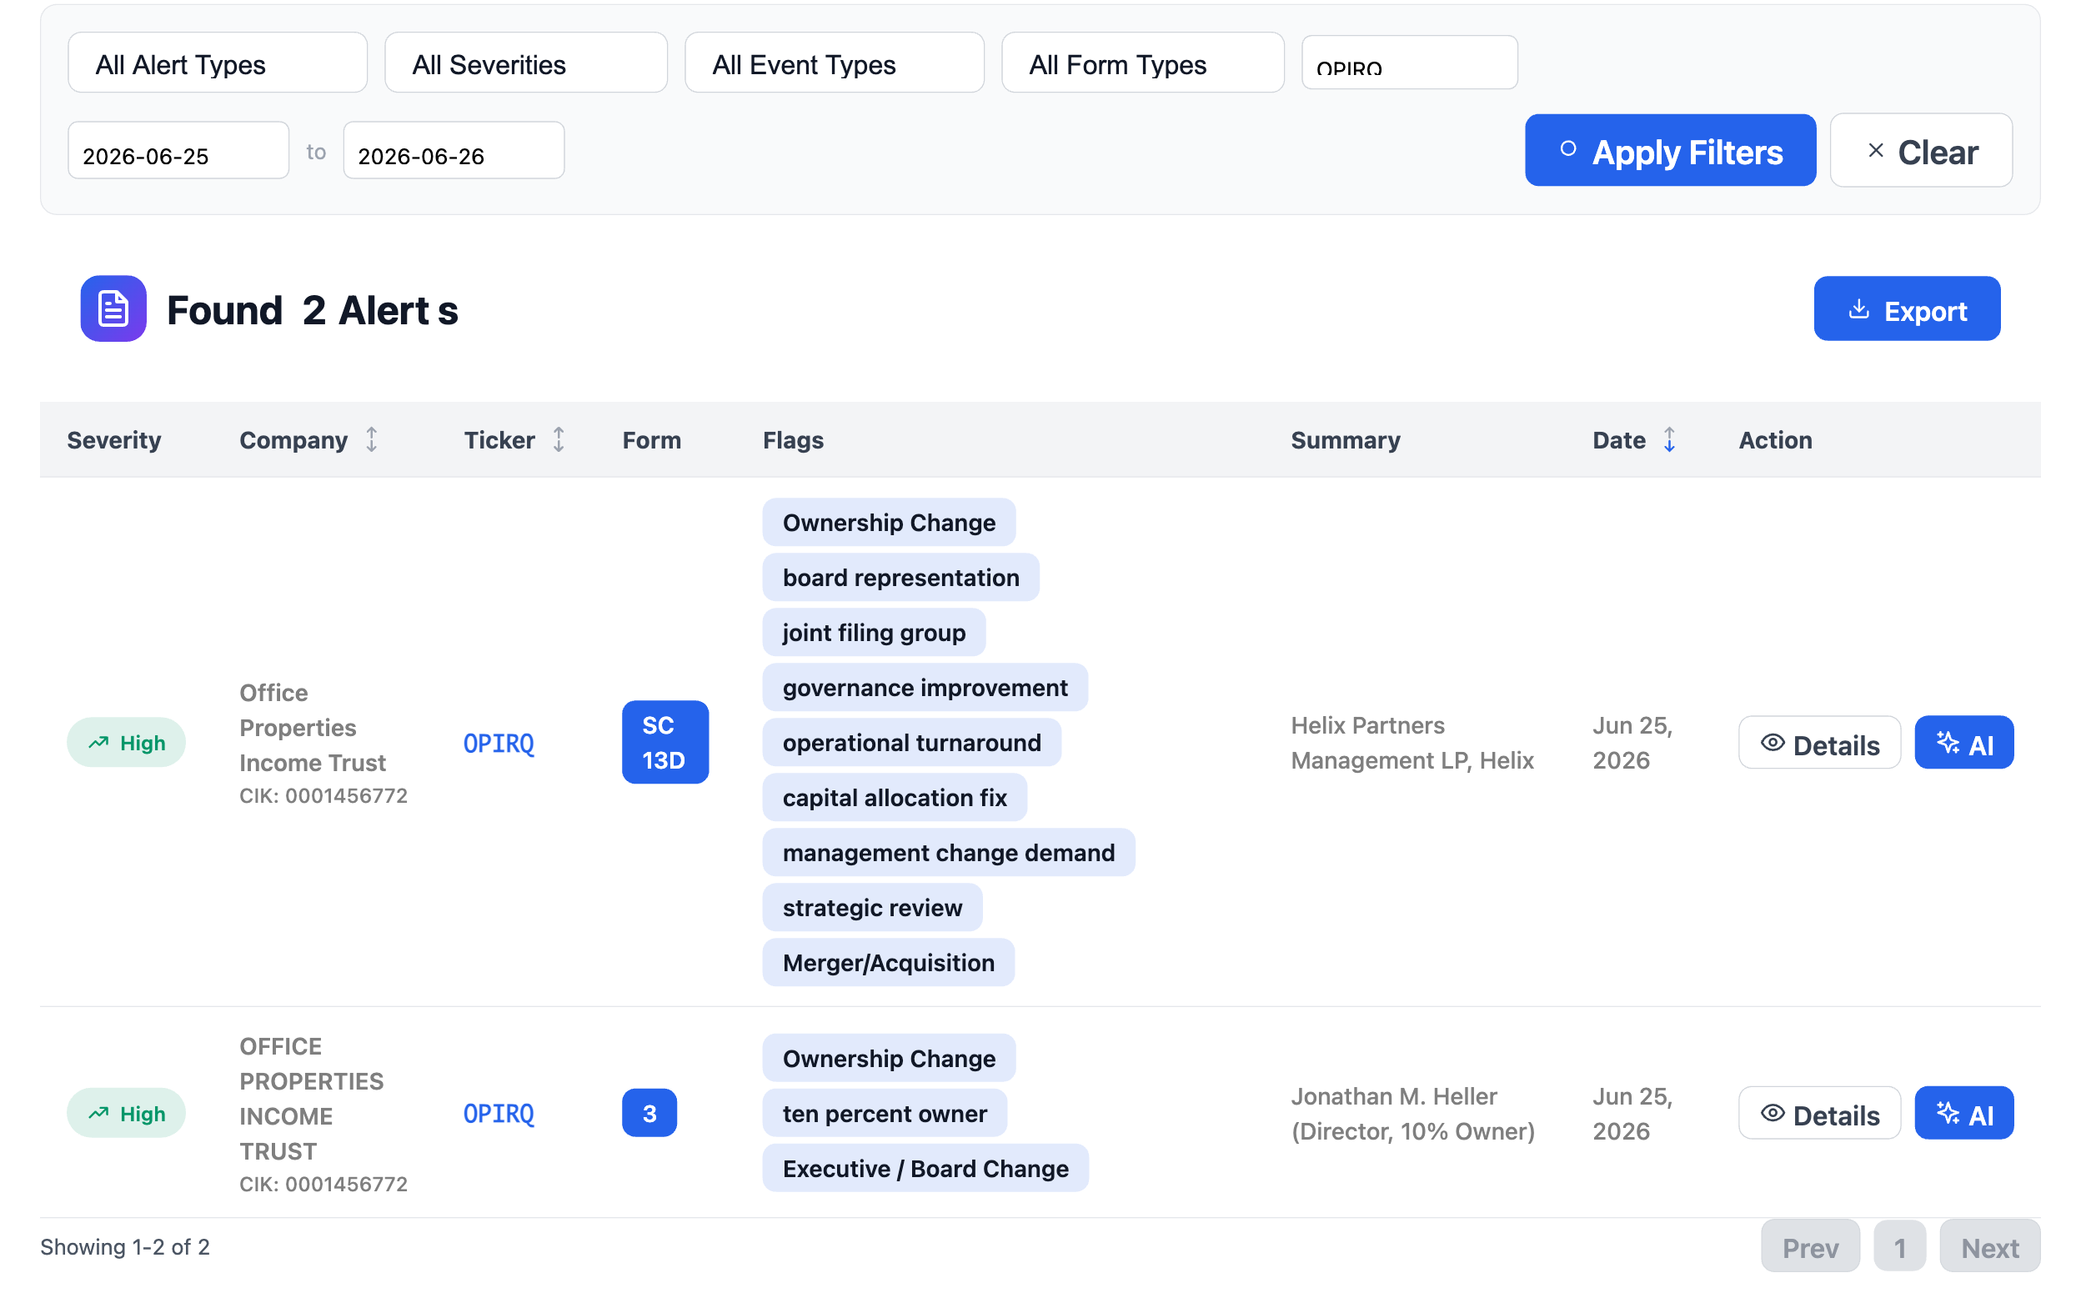2081x1313 pixels.
Task: Sort by Company column arrows
Action: point(372,440)
